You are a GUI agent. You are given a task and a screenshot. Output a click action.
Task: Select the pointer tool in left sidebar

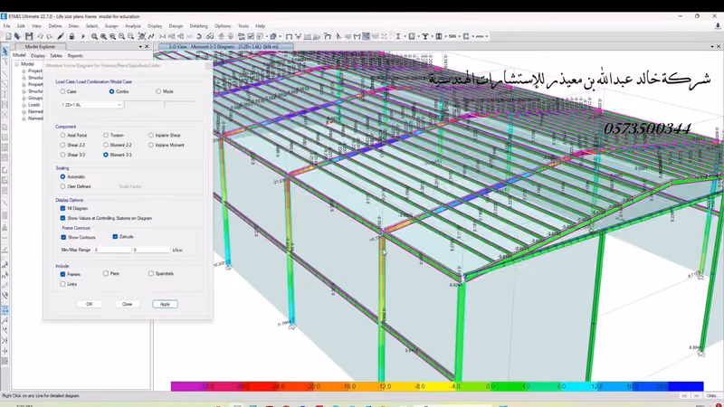click(x=5, y=51)
